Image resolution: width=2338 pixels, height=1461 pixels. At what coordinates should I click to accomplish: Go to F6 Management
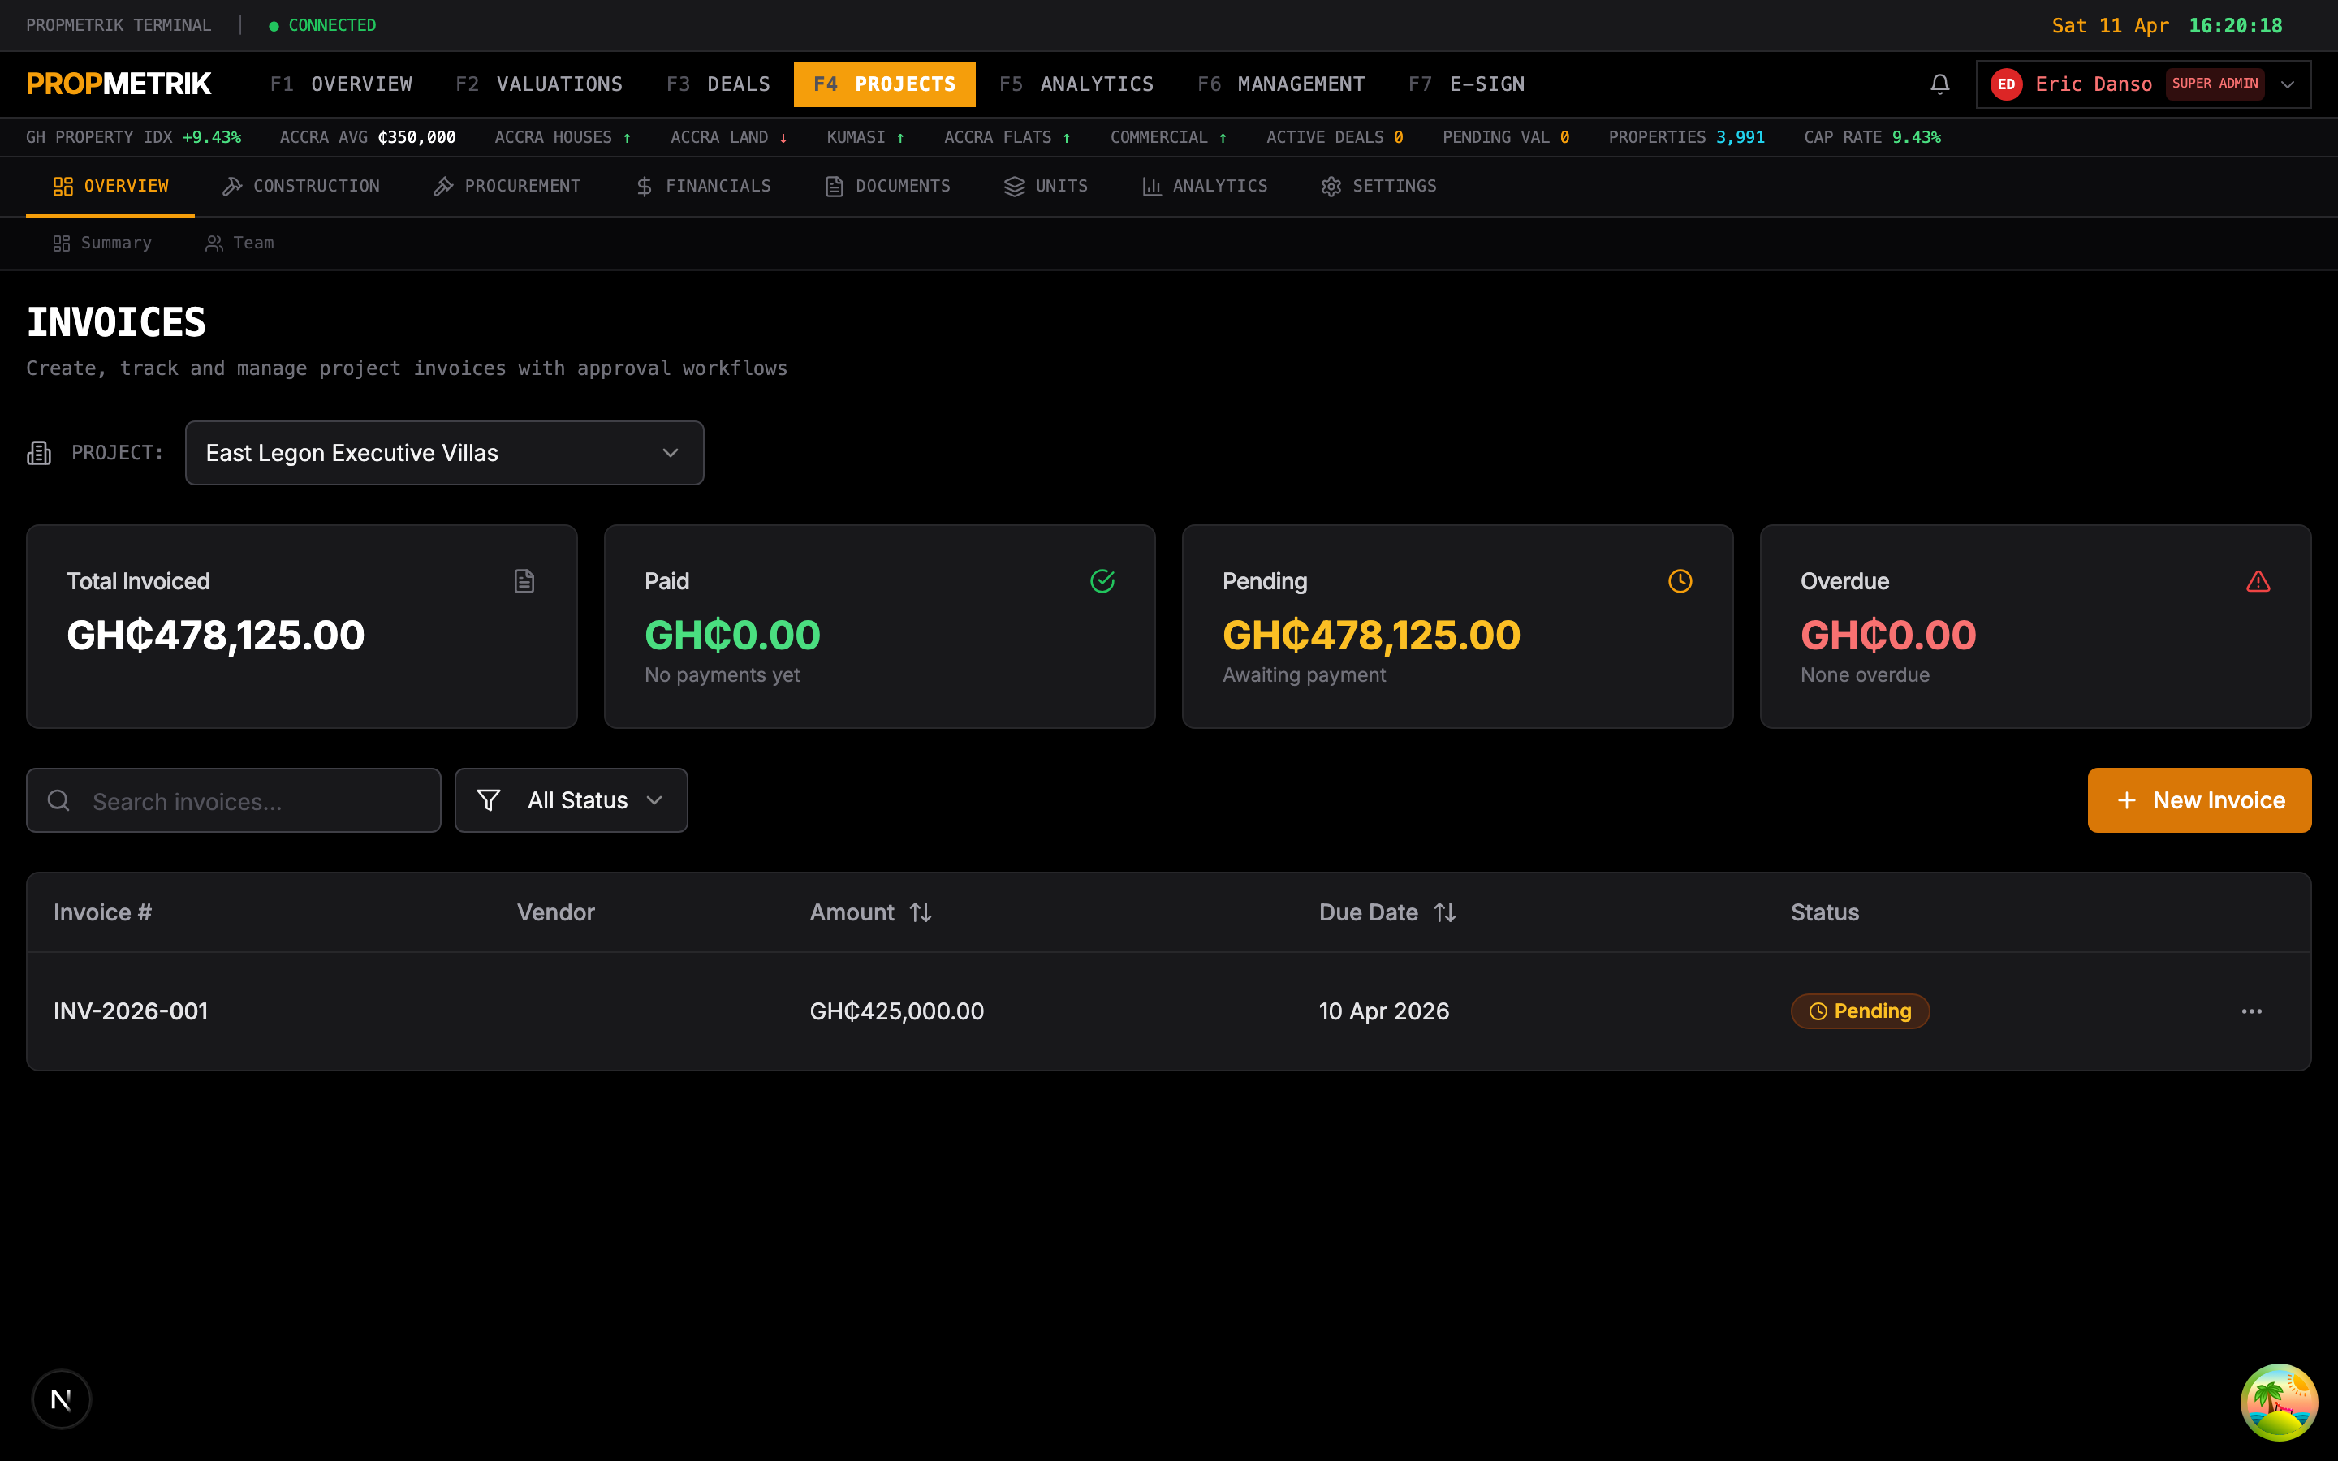pos(1281,84)
